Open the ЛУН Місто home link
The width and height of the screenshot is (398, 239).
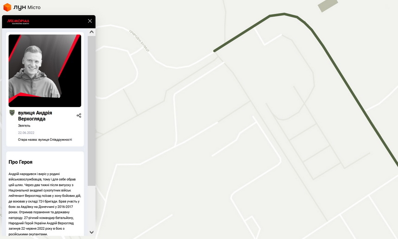tap(22, 7)
